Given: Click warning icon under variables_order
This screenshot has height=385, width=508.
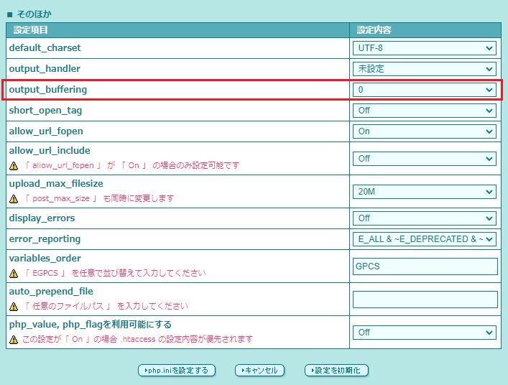Looking at the screenshot, I should point(14,273).
